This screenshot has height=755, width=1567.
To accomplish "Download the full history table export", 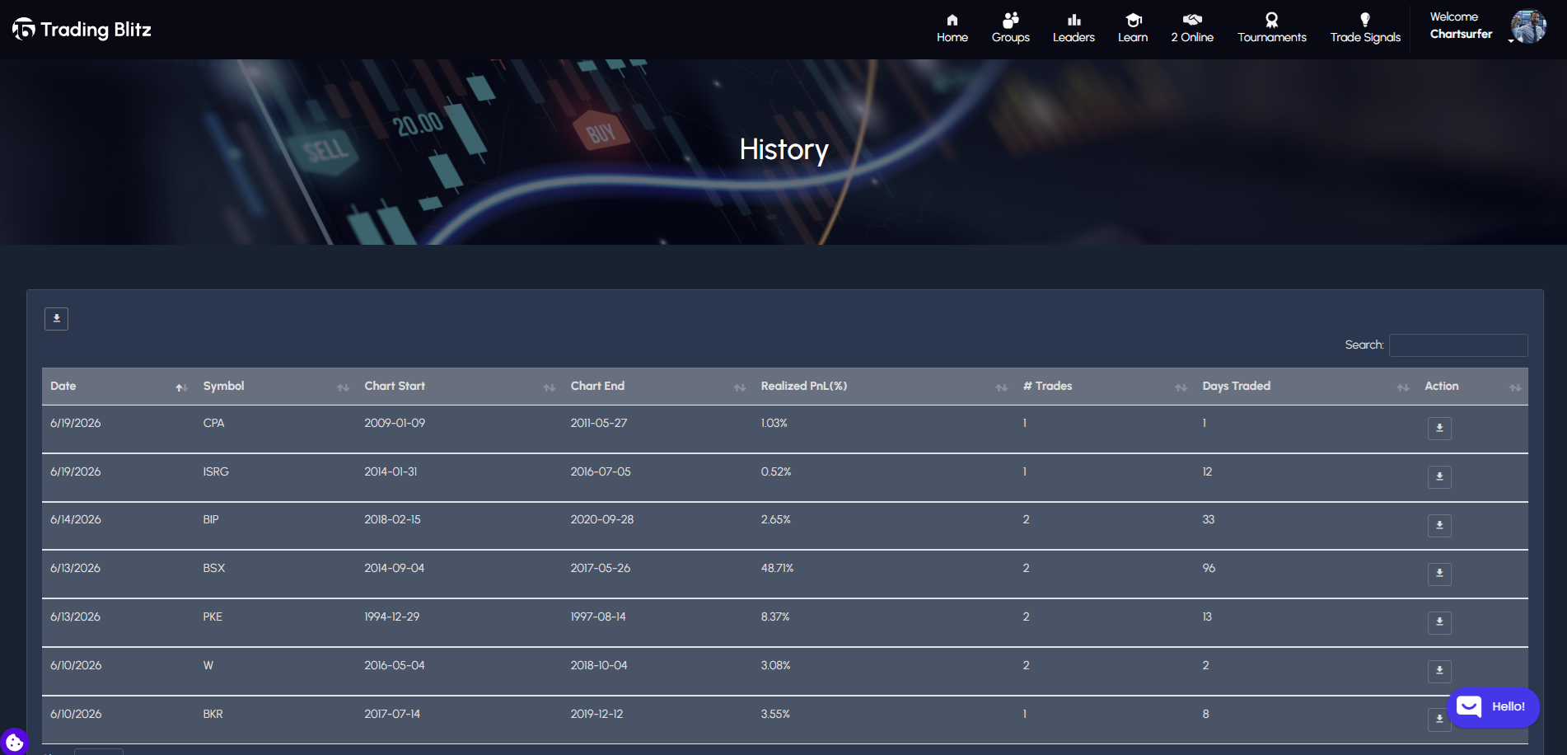I will [x=56, y=318].
